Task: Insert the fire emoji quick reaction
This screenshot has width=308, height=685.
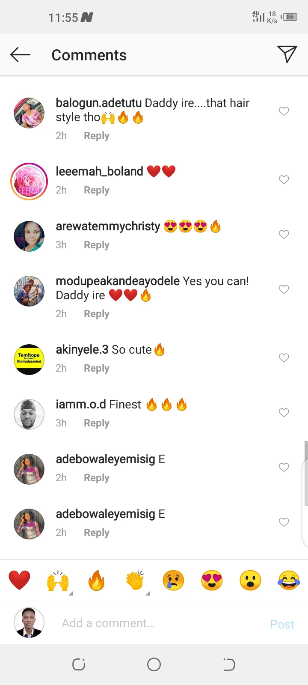Action: click(96, 581)
